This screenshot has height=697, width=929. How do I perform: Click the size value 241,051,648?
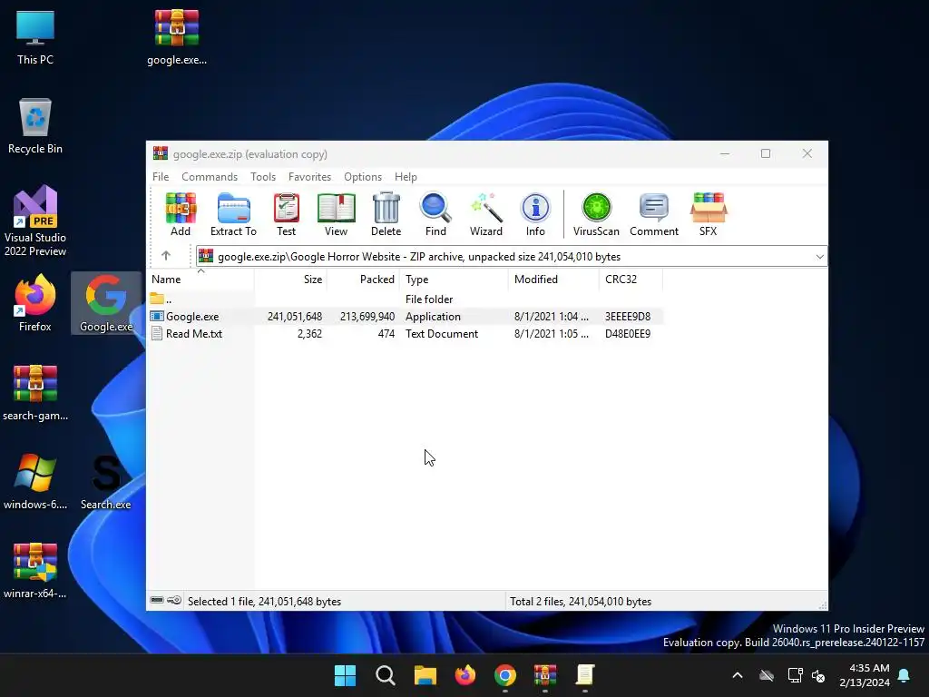(x=295, y=317)
